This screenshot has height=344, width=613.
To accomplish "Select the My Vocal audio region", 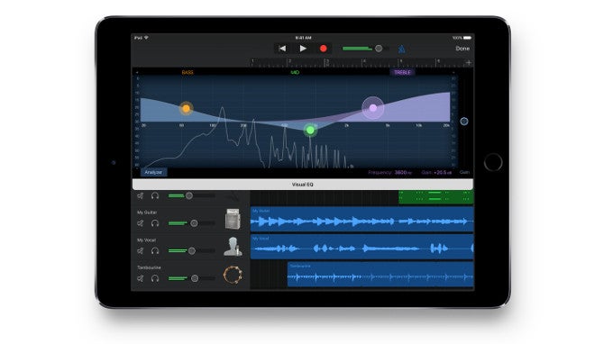I will coord(362,247).
